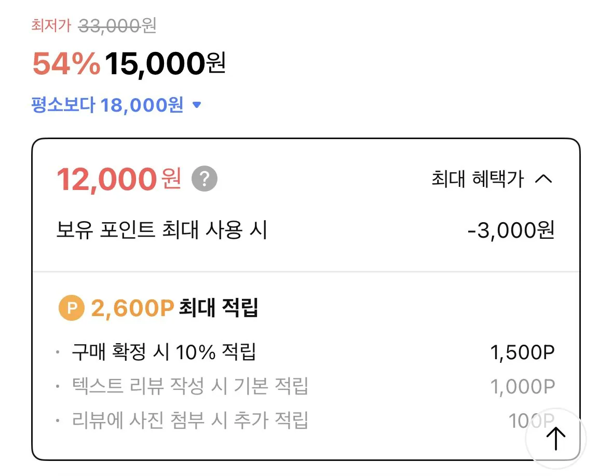Collapse the 최대 혜택가 chevron
Viewport: 612px width, 476px height.
pyautogui.click(x=543, y=180)
